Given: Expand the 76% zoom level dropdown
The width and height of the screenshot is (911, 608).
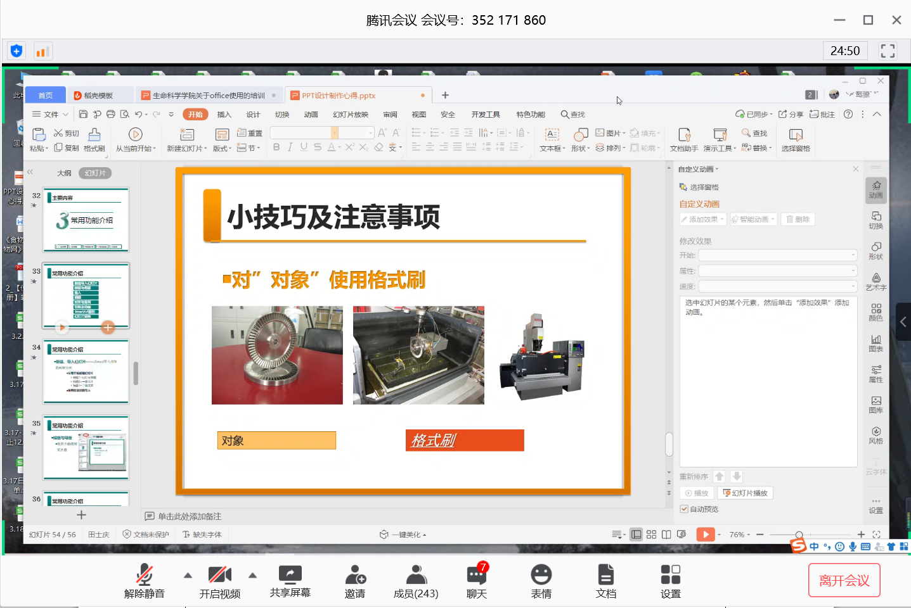Looking at the screenshot, I should click(740, 535).
